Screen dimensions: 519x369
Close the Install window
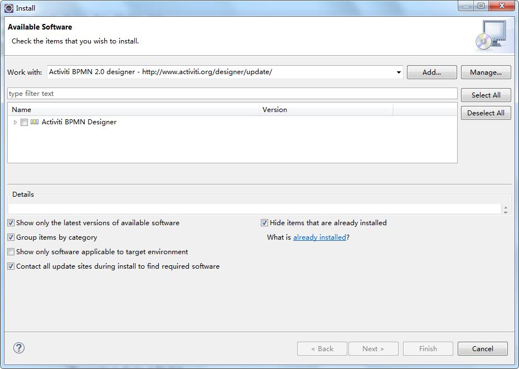coord(502,6)
